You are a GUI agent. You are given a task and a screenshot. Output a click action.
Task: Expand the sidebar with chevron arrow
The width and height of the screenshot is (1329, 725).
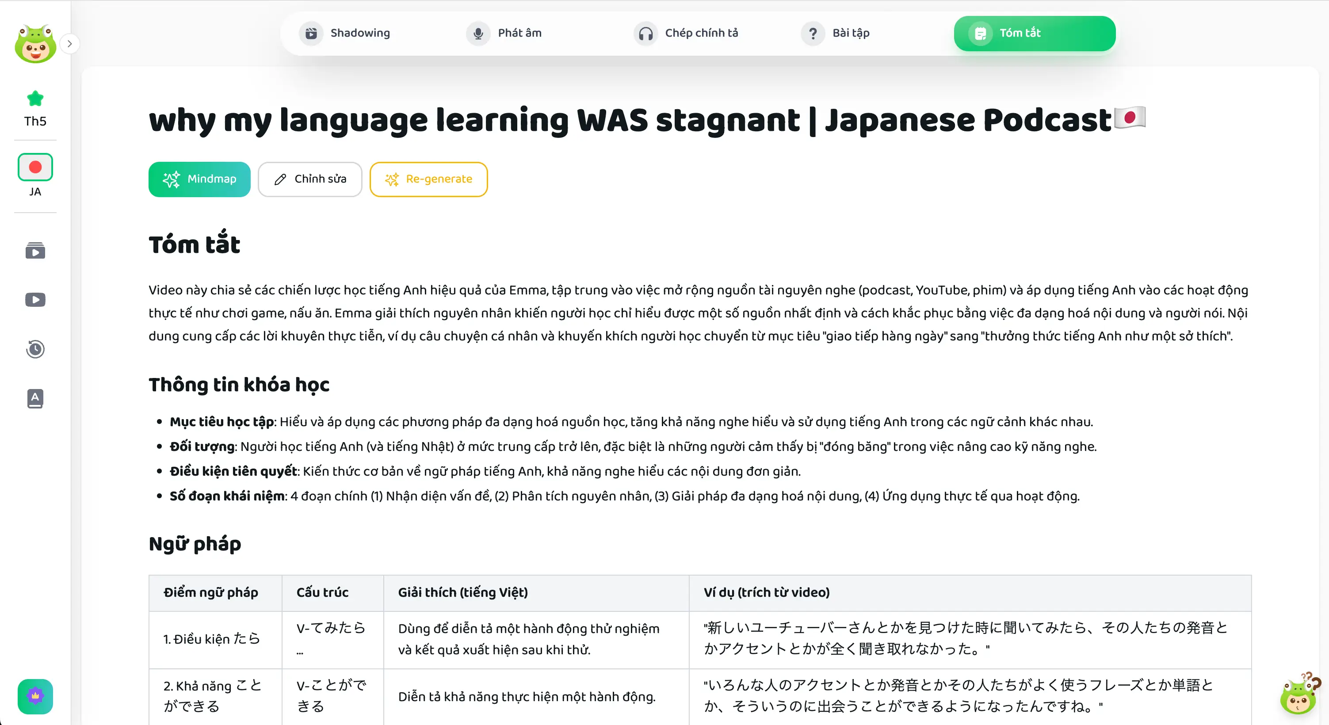pyautogui.click(x=70, y=44)
